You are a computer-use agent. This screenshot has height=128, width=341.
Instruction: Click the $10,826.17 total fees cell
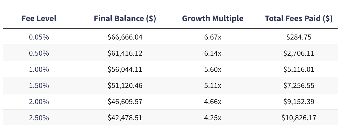click(299, 118)
